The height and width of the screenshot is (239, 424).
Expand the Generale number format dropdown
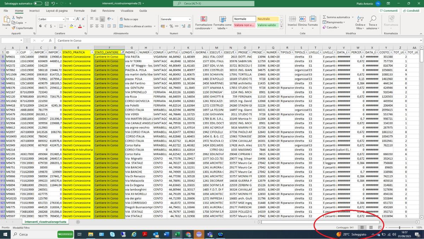click(189, 19)
